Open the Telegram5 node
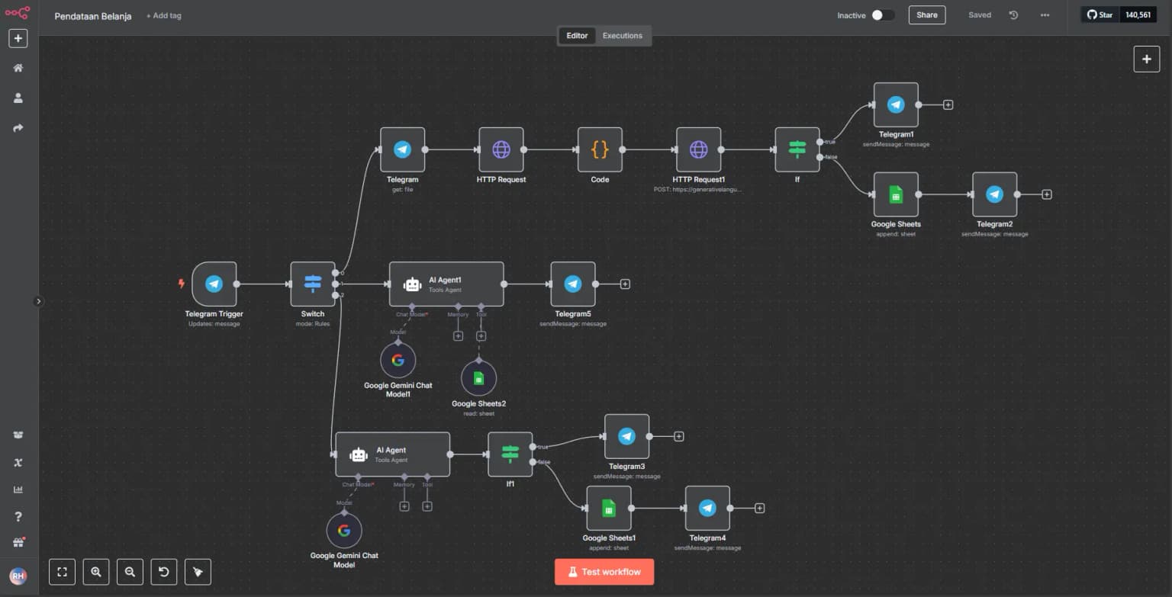This screenshot has width=1172, height=597. tap(573, 284)
